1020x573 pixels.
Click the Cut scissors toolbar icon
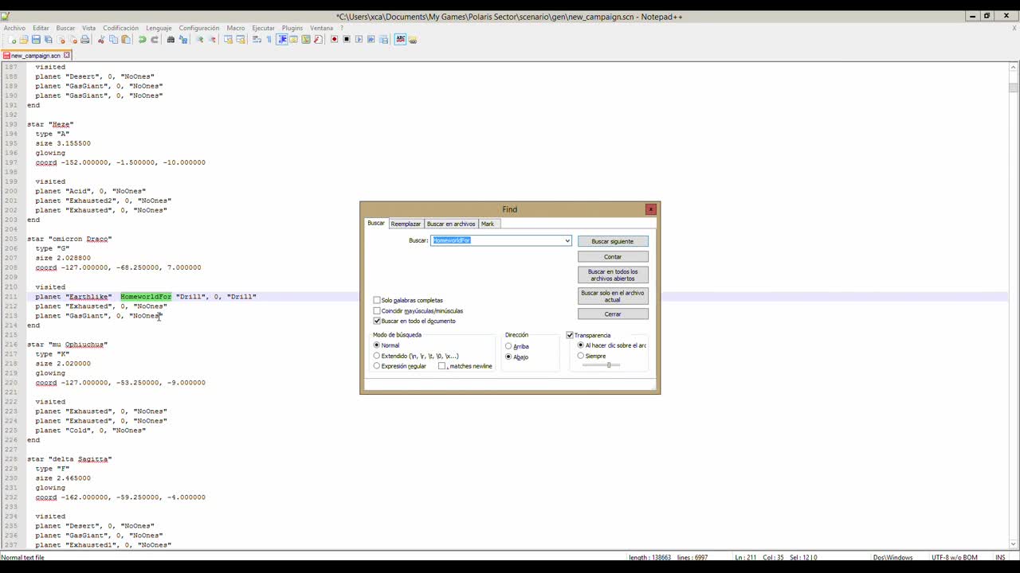(100, 39)
